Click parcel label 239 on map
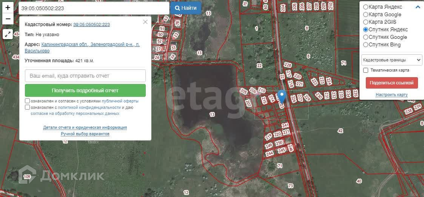This screenshot has width=424, height=197. (x=418, y=107)
